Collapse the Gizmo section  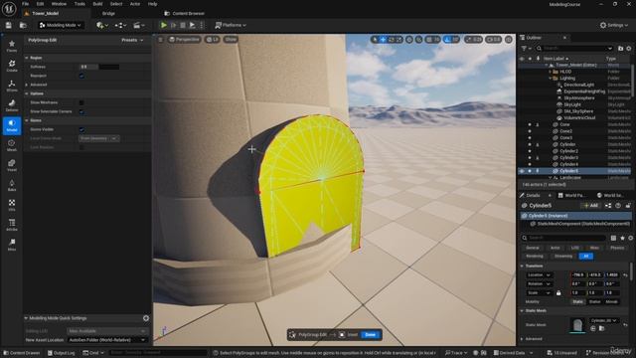click(27, 120)
